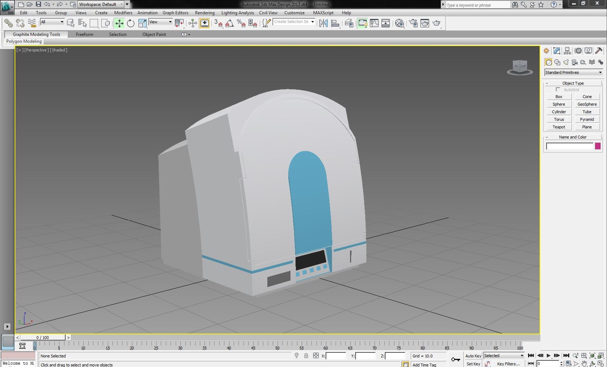Viewport: 607px width, 367px height.
Task: Toggle Selection Lock padlock in status bar
Action: click(306, 356)
